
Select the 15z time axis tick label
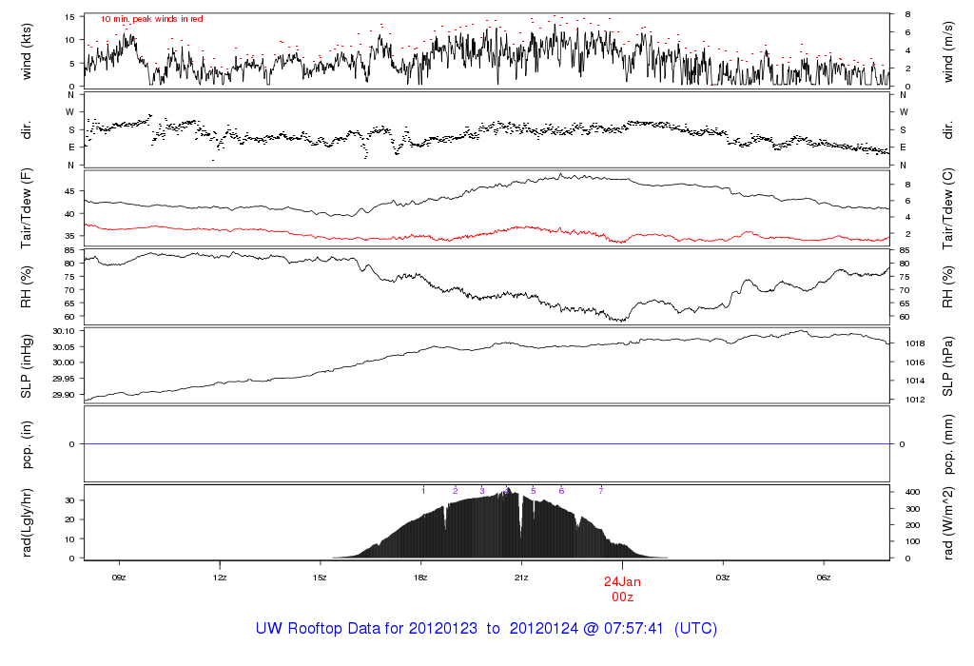[321, 577]
